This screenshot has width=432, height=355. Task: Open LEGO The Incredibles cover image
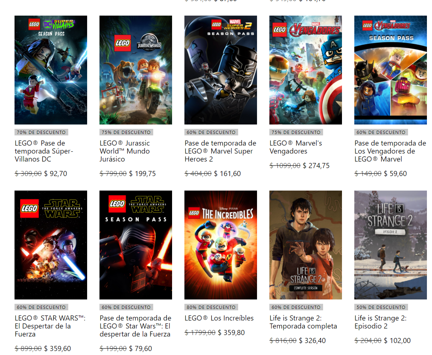(x=221, y=245)
